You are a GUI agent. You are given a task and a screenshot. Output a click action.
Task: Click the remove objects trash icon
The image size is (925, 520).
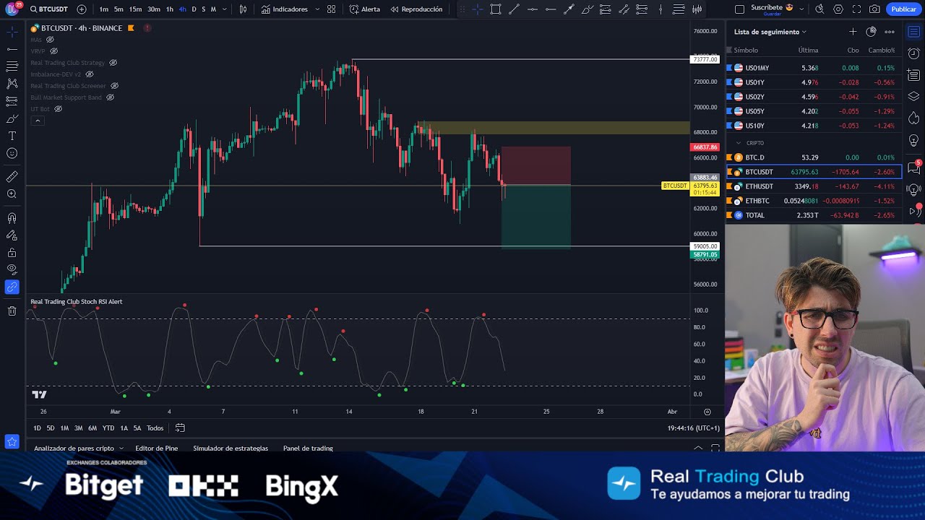click(x=12, y=311)
